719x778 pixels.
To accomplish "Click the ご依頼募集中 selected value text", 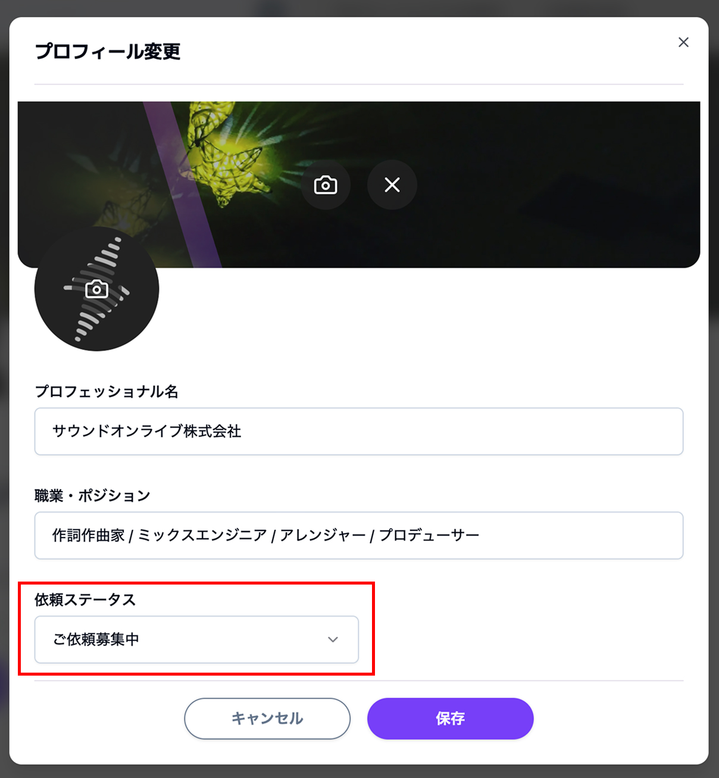I will tap(96, 639).
